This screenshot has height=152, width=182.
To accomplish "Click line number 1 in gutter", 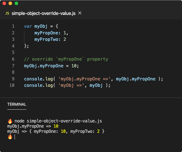I will [13, 26].
